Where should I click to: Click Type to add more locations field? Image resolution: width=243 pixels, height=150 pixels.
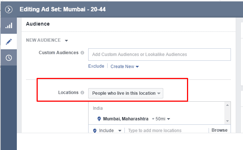click(167, 131)
